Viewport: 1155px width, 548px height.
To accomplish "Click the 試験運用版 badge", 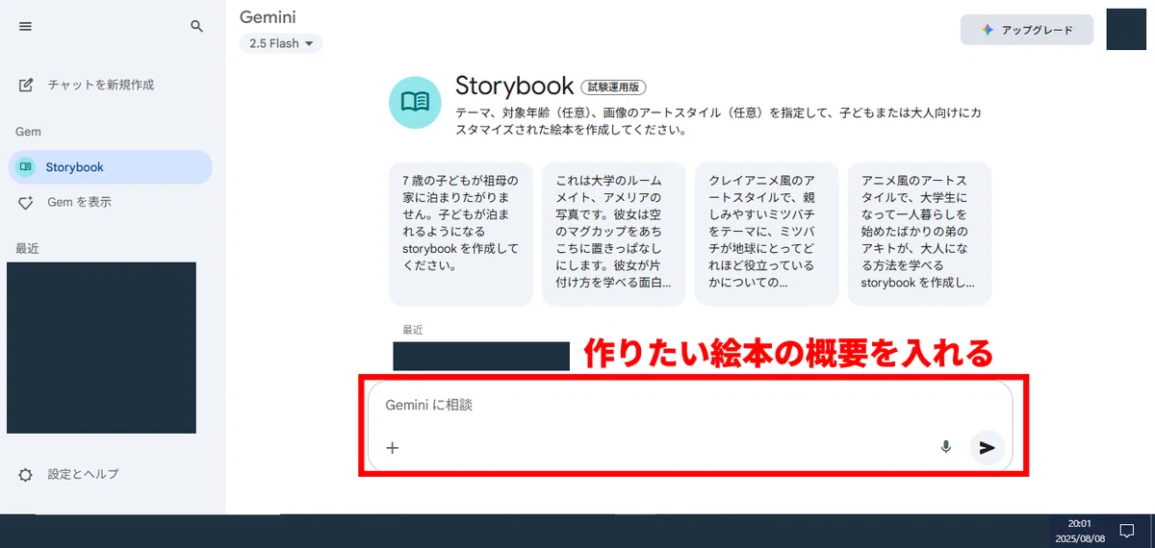I will click(x=614, y=87).
